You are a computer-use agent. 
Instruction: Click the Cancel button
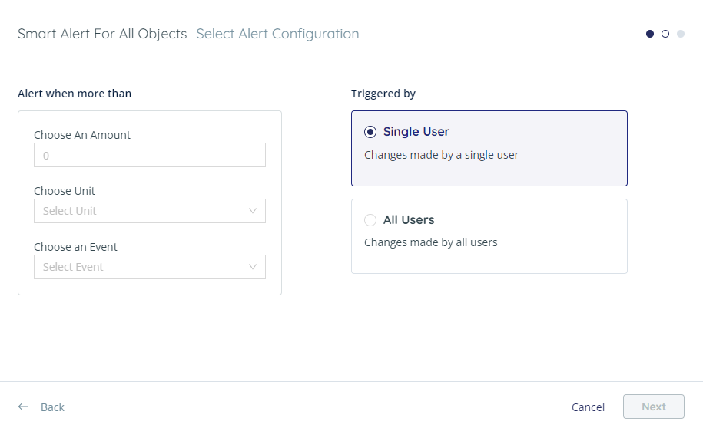pyautogui.click(x=588, y=407)
